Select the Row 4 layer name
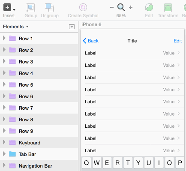 click(x=26, y=73)
